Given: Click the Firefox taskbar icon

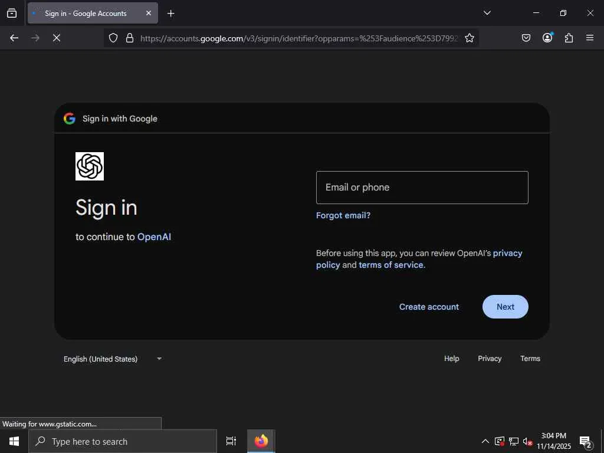Looking at the screenshot, I should [x=261, y=441].
